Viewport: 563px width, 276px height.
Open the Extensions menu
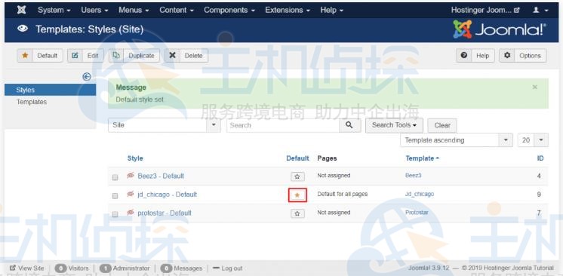coord(288,10)
